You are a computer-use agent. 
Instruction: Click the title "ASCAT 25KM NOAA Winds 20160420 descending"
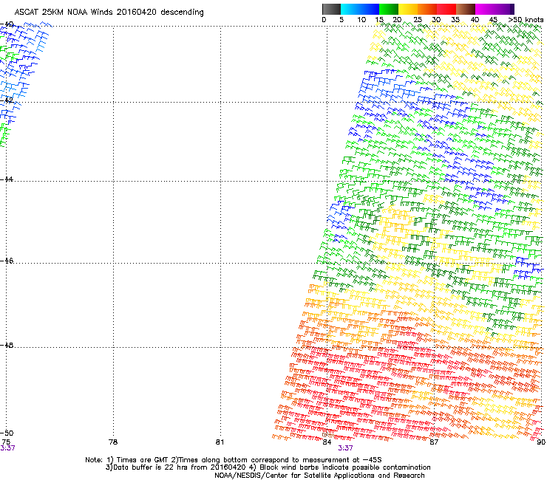(109, 13)
